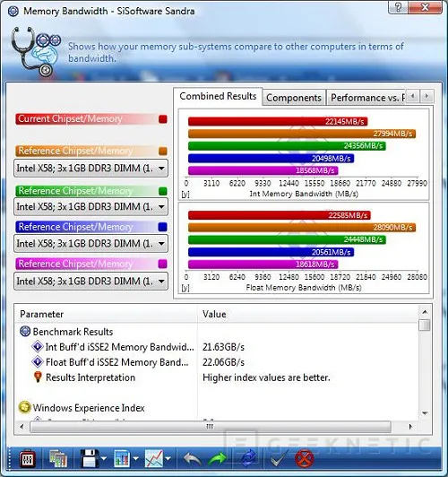This screenshot has width=448, height=477.
Task: Click the blue 20561MB/s float bar
Action: [271, 252]
